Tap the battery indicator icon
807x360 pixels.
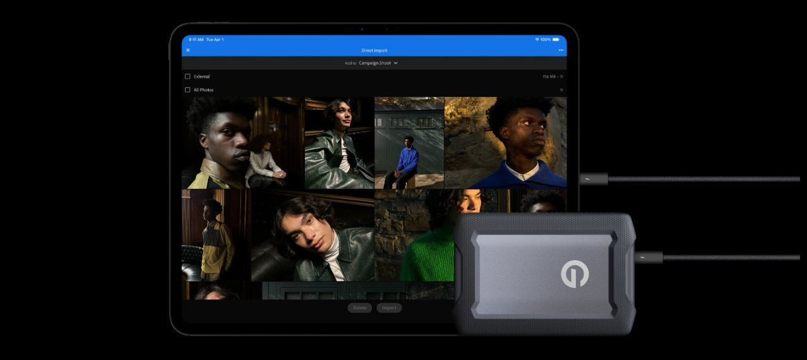pyautogui.click(x=556, y=40)
